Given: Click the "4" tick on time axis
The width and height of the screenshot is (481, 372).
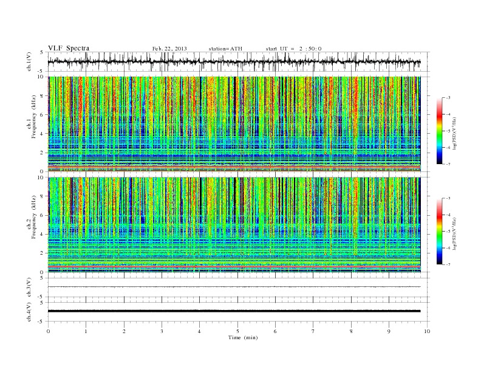Looking at the screenshot, I should (x=199, y=331).
